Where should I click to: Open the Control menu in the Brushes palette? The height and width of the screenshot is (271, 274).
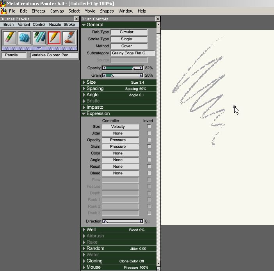(39, 25)
